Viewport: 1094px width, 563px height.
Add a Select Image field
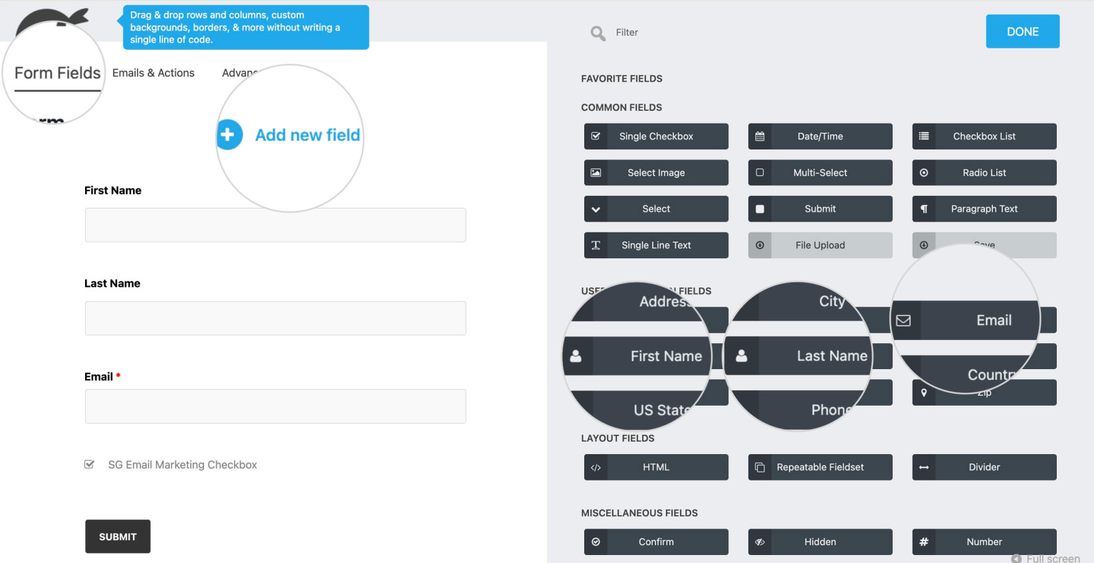coord(656,173)
